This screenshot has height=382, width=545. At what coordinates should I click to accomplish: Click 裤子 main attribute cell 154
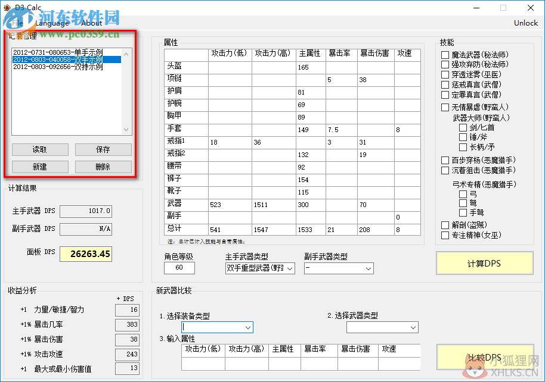coord(311,180)
